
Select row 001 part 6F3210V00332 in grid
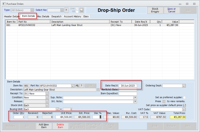(x=92, y=25)
